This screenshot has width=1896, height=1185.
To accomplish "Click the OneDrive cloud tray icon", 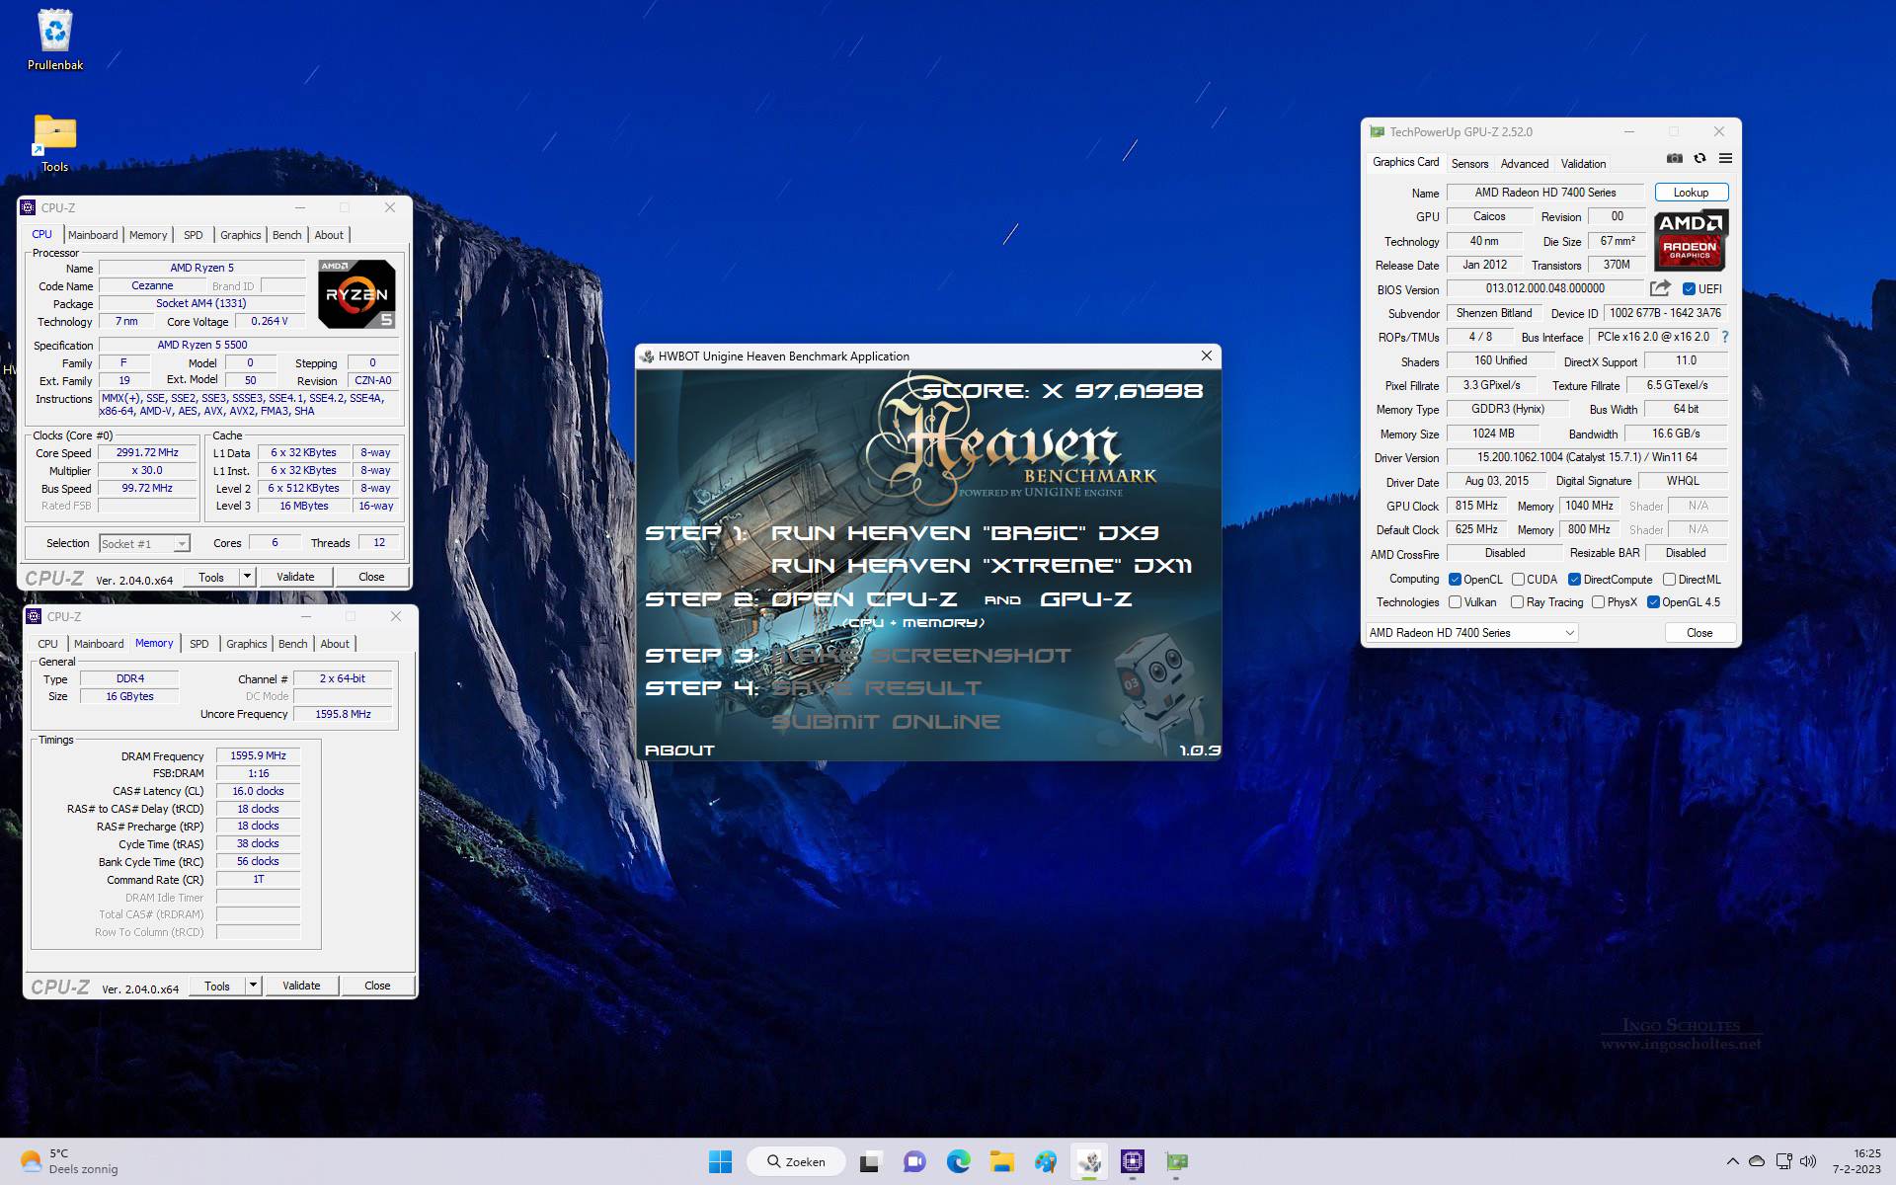I will point(1757,1161).
